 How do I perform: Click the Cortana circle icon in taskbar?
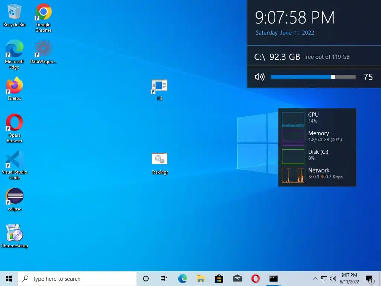coord(146,279)
